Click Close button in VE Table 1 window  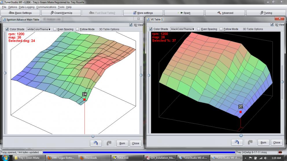[277, 142]
